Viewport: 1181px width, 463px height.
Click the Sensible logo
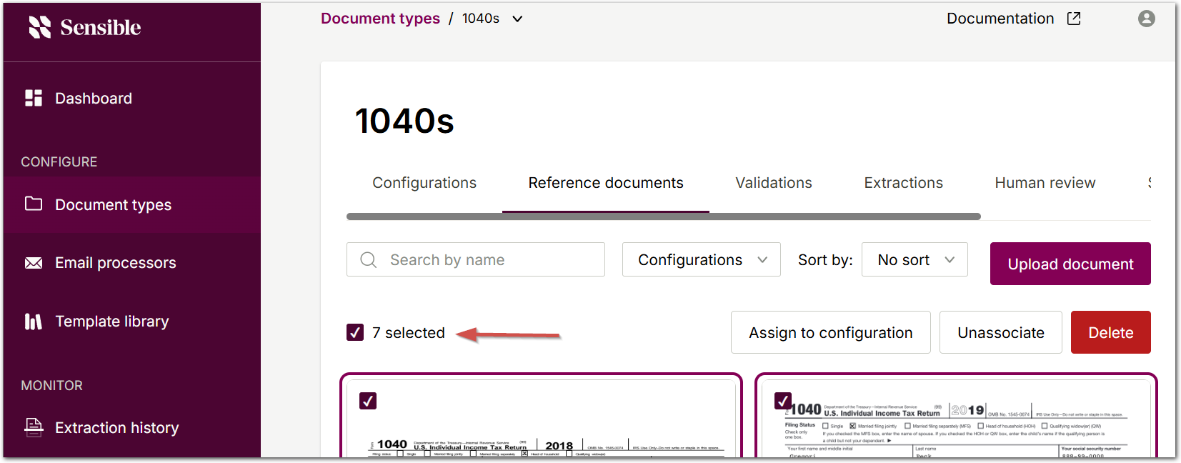click(x=84, y=27)
